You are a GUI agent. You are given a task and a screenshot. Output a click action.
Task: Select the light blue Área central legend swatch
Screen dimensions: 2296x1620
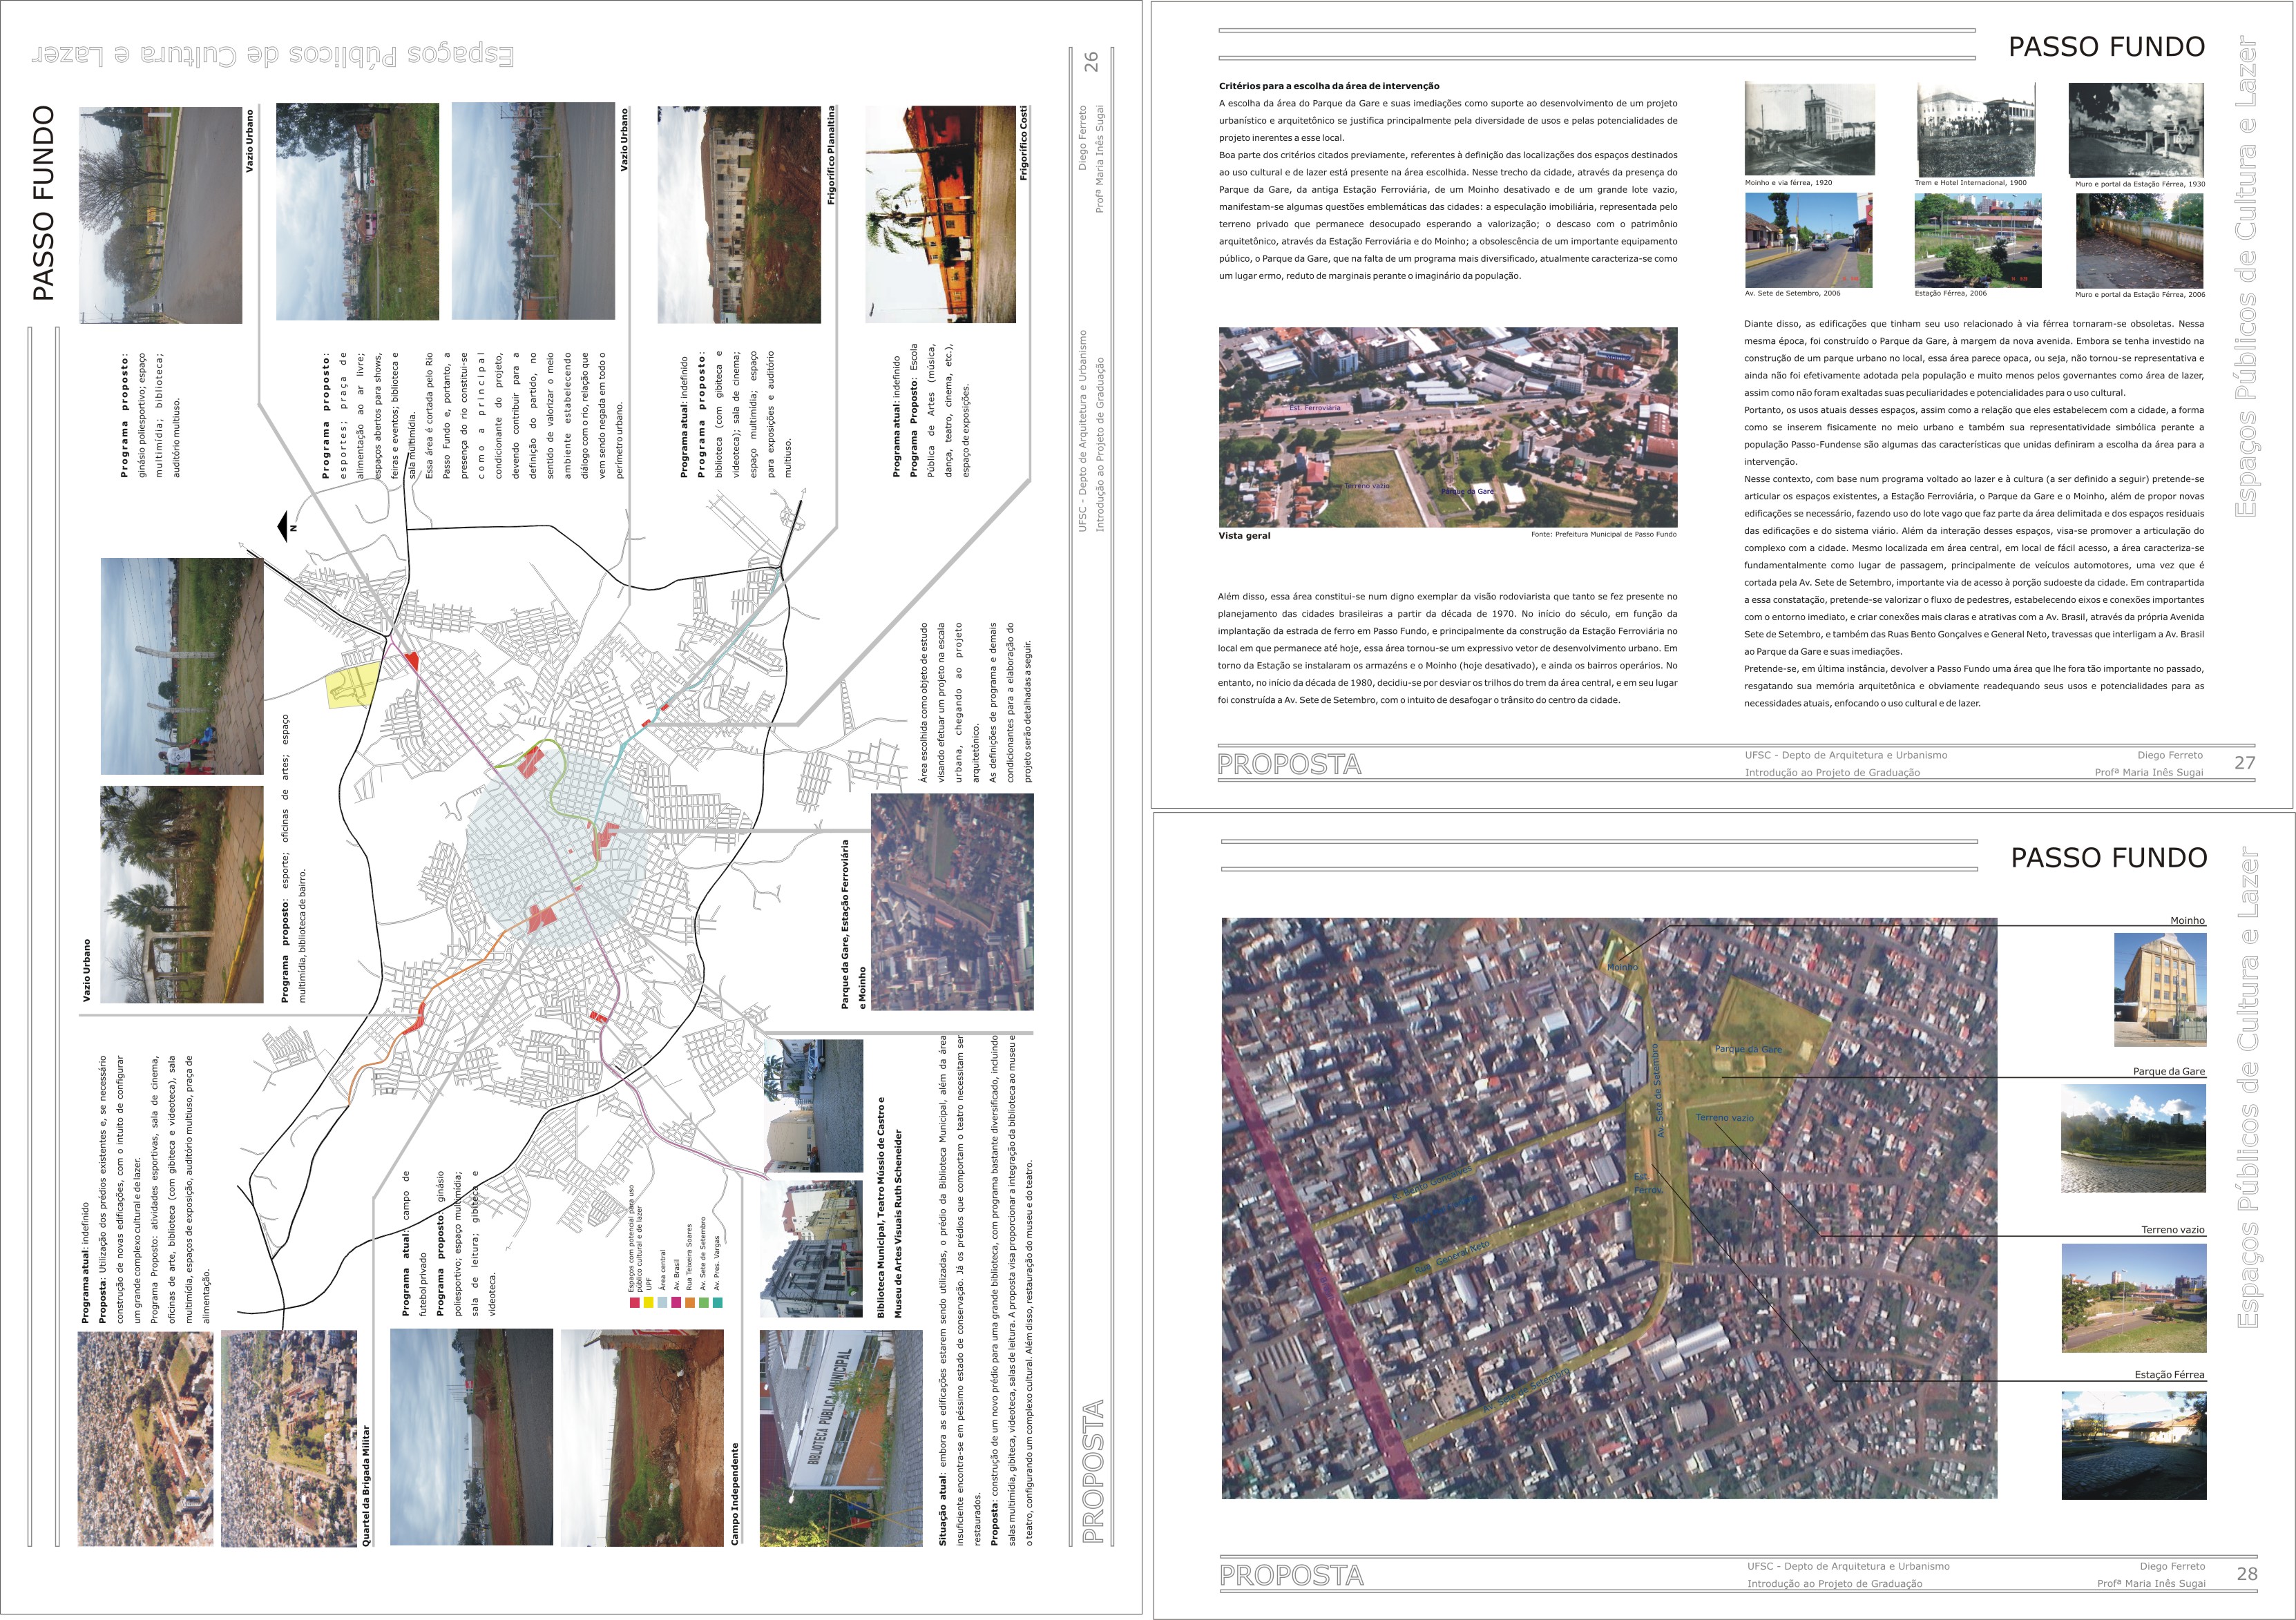point(662,1303)
